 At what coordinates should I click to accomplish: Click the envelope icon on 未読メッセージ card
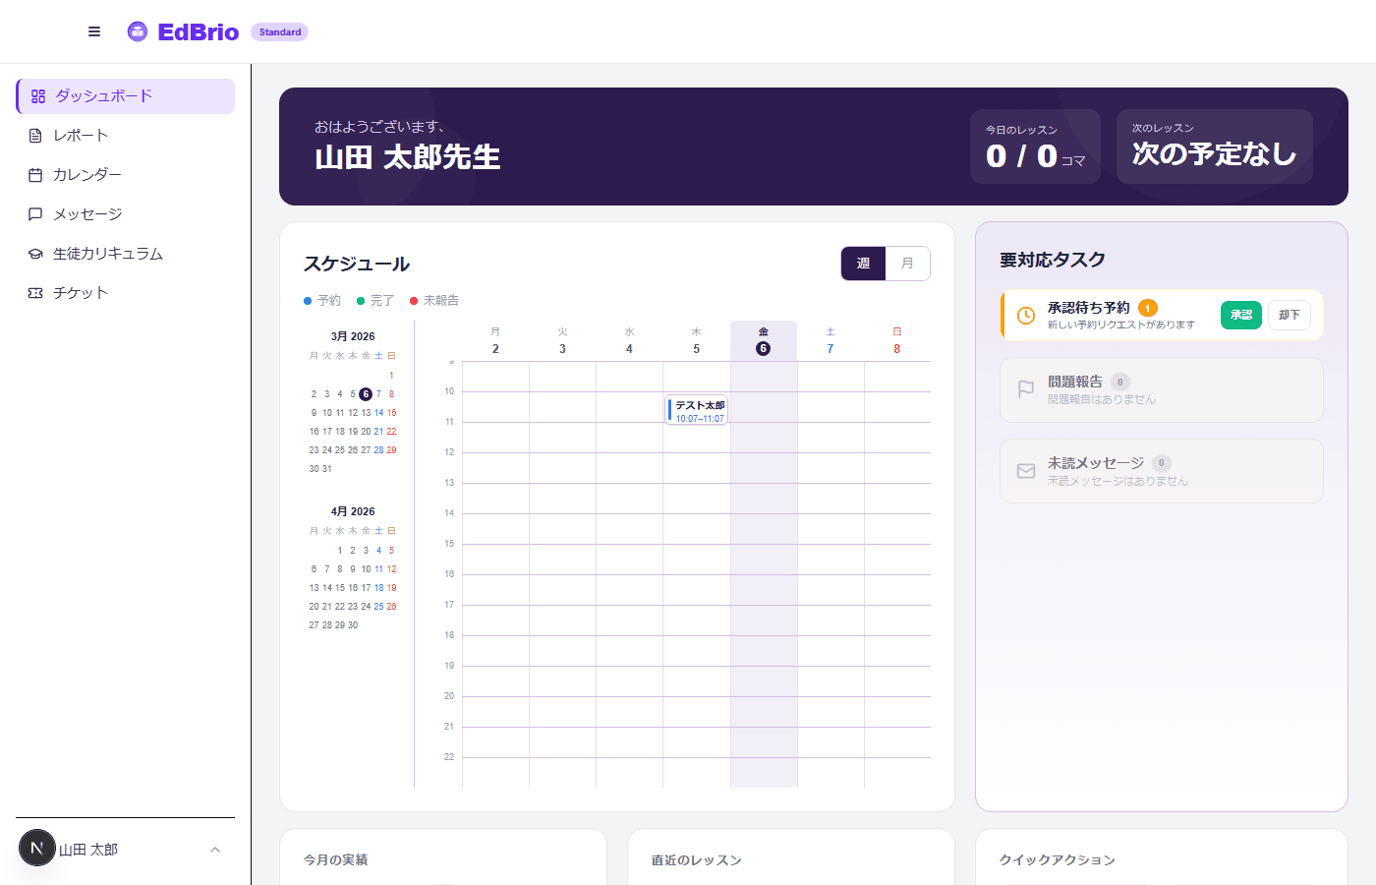[1025, 471]
